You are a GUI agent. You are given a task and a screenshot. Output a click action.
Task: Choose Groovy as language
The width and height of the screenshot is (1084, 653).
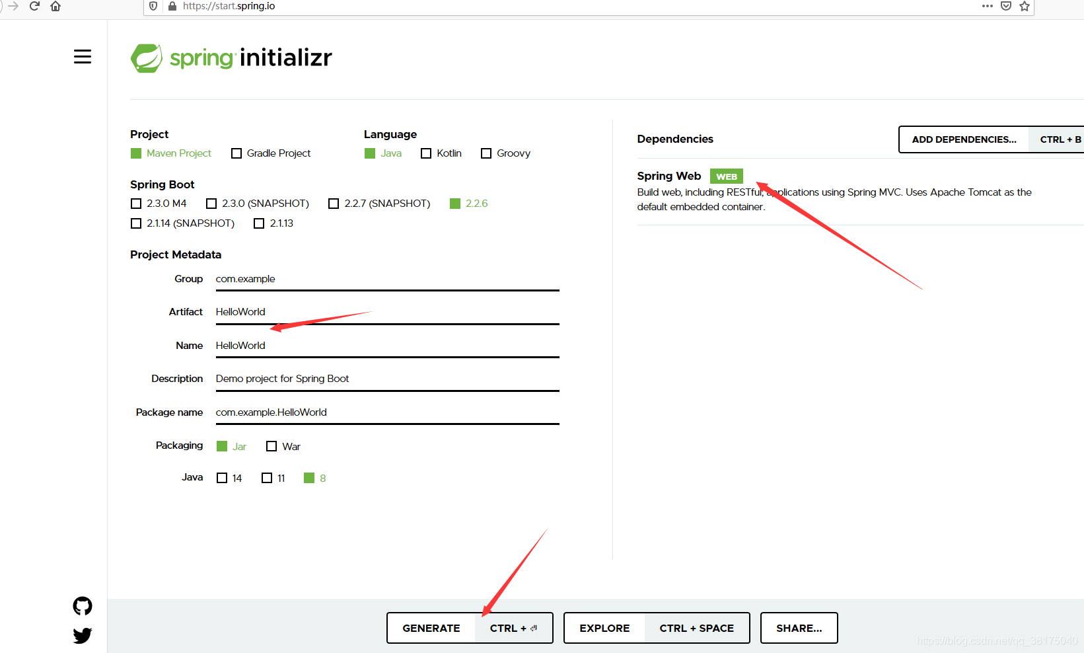(506, 153)
